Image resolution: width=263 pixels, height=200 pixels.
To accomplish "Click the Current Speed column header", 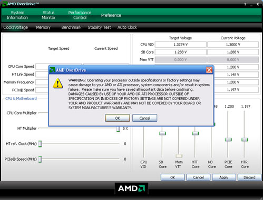I will [x=106, y=48].
